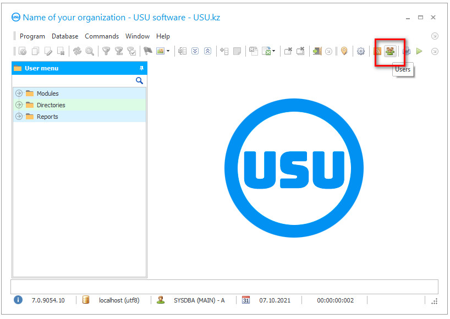Click the close all windows icon
The height and width of the screenshot is (319, 450).
(x=300, y=51)
